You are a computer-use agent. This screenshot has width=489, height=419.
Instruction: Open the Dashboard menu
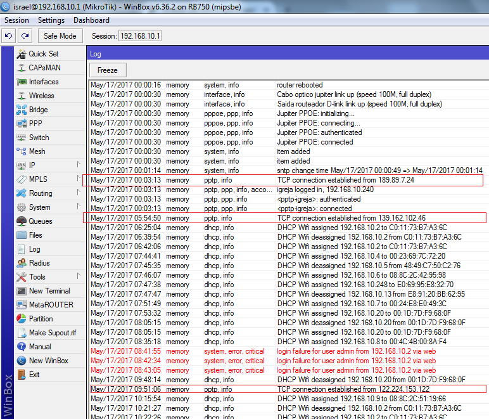click(x=91, y=20)
